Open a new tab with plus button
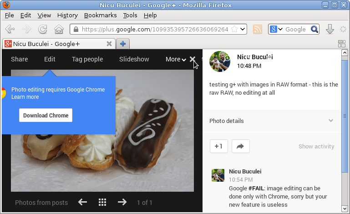This screenshot has width=350, height=214. (123, 44)
